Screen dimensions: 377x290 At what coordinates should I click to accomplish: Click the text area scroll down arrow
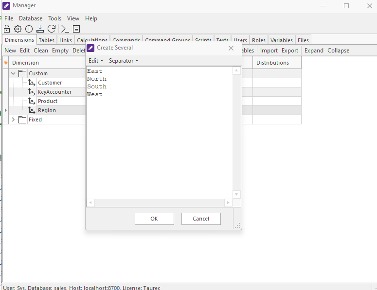coord(236,194)
